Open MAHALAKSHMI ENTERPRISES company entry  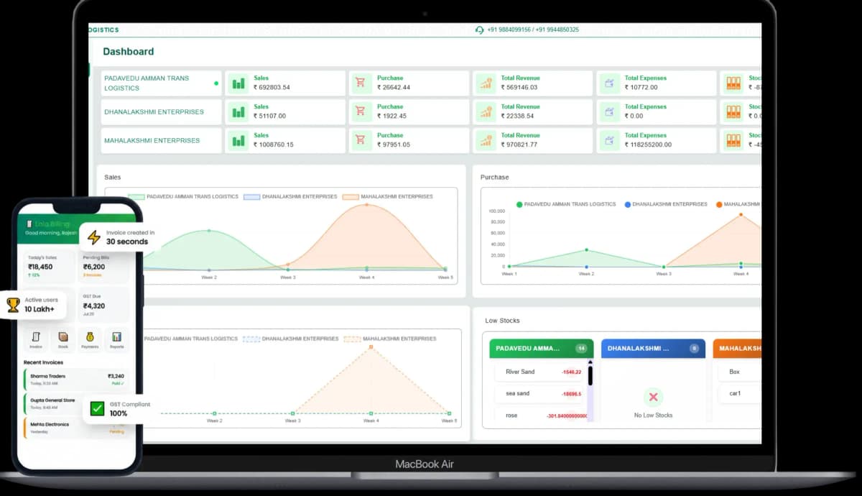click(x=161, y=141)
